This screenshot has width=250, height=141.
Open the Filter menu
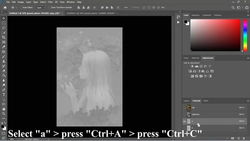tap(50, 2)
